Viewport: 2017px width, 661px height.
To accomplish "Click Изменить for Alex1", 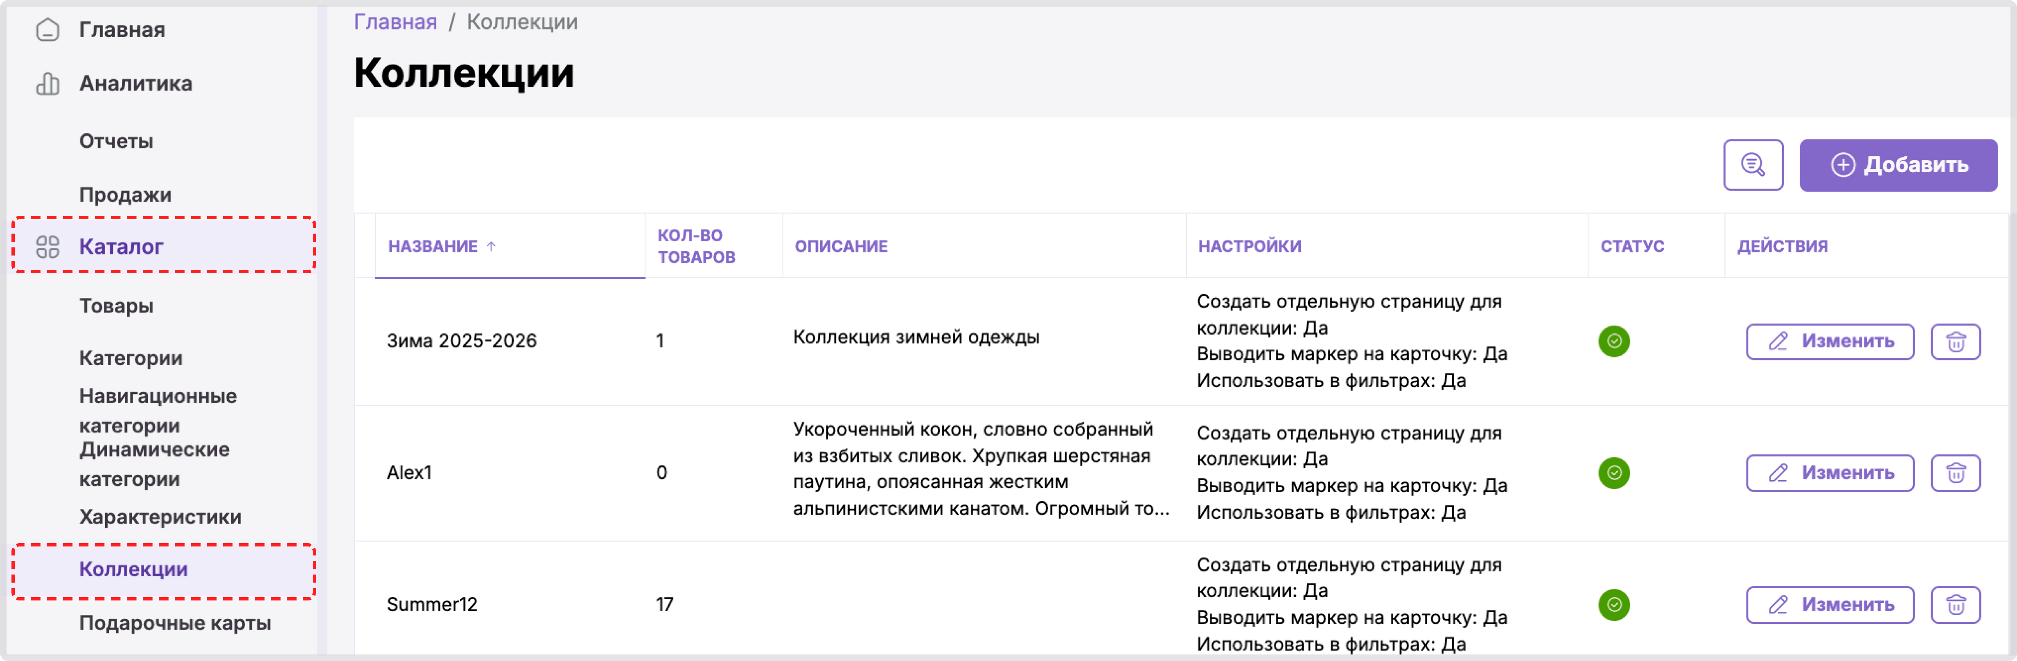I will click(x=1830, y=473).
